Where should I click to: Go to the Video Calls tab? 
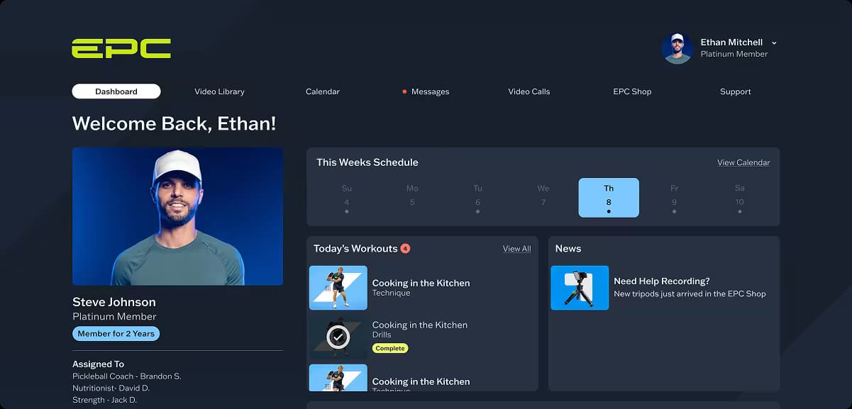tap(529, 91)
